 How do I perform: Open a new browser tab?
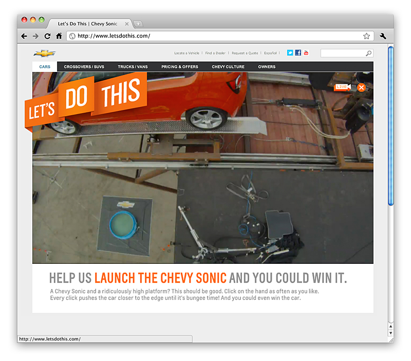[138, 24]
